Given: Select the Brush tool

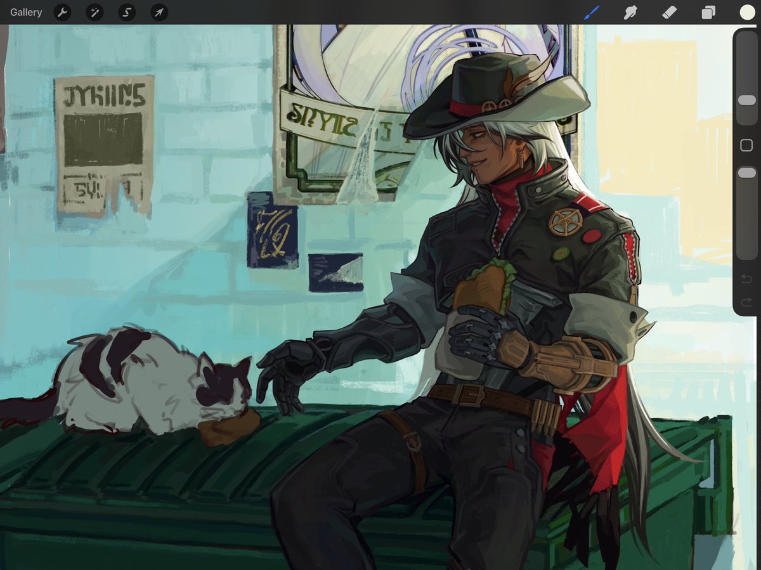Looking at the screenshot, I should tap(591, 12).
